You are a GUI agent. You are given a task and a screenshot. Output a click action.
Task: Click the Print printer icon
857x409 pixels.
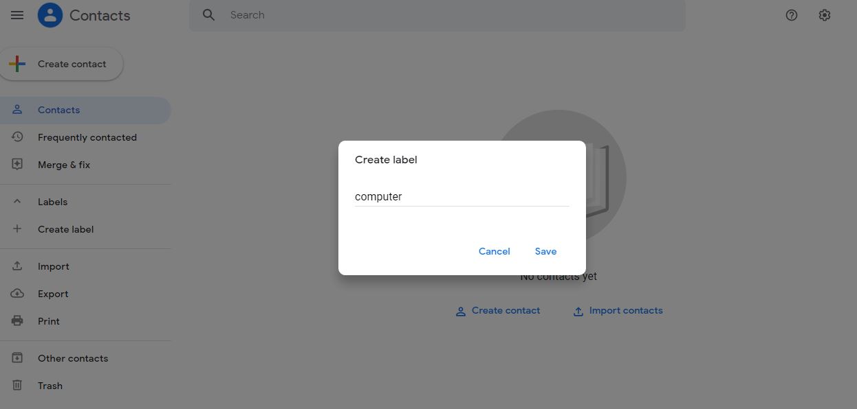(x=17, y=321)
